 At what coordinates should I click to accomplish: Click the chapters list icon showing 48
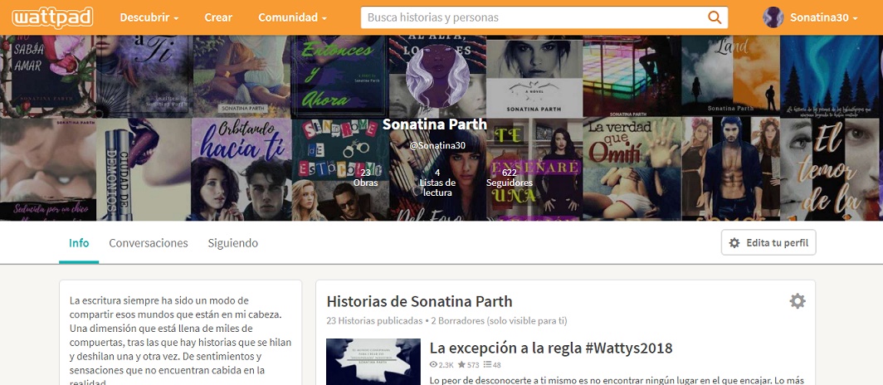(x=488, y=365)
